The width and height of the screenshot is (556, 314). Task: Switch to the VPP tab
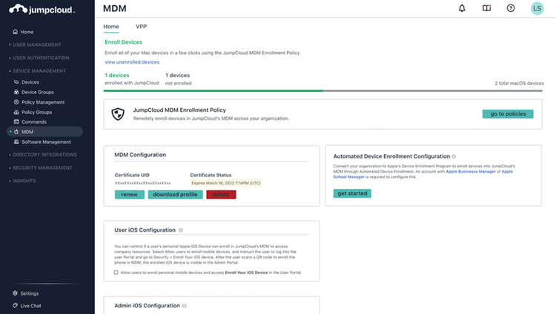coord(141,27)
